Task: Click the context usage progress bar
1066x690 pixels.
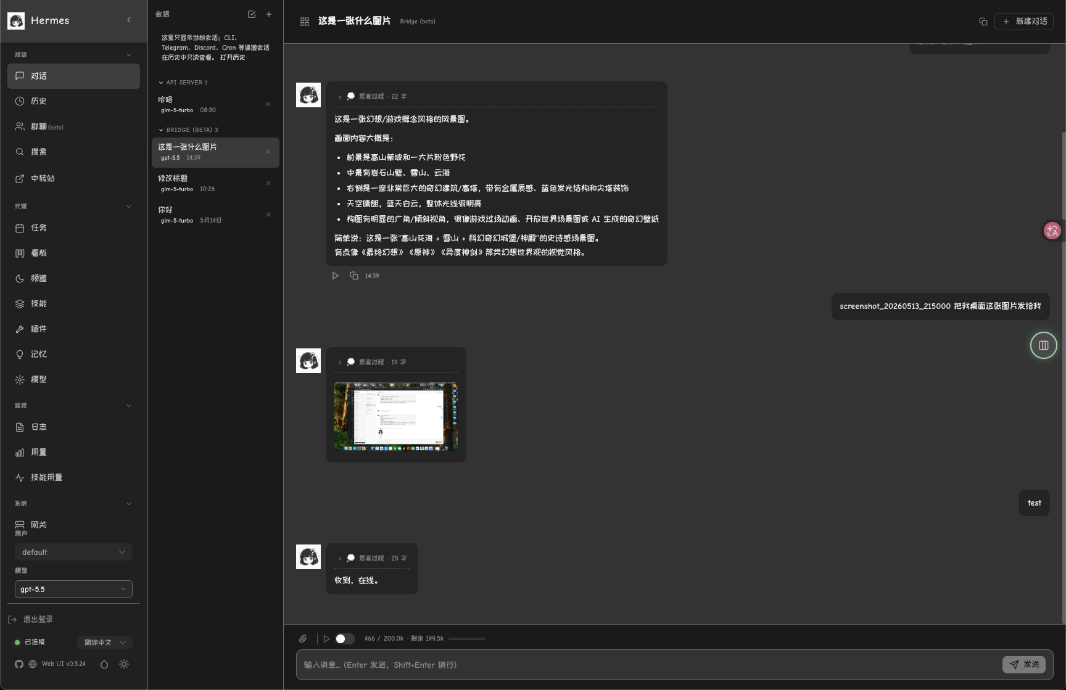Action: coord(467,639)
